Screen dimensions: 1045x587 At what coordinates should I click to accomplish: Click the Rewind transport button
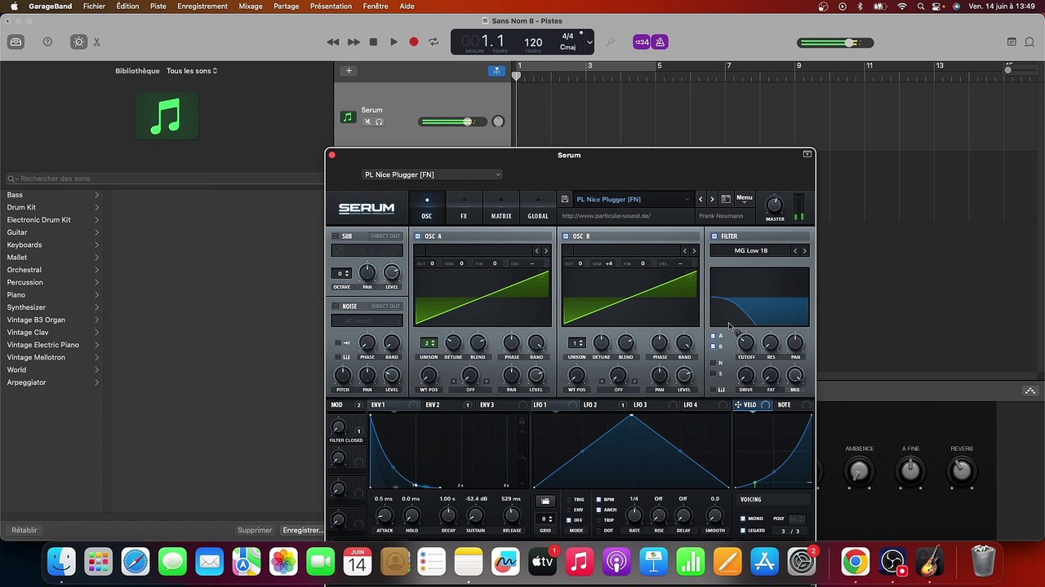[x=333, y=42]
